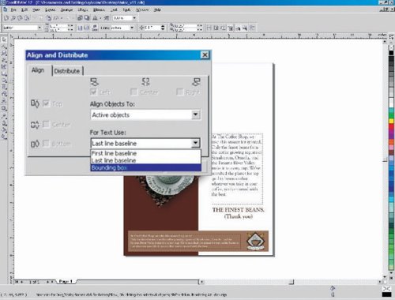Open the Edit menu
Screen dimensions: 395x300
pyautogui.click(x=24, y=9)
